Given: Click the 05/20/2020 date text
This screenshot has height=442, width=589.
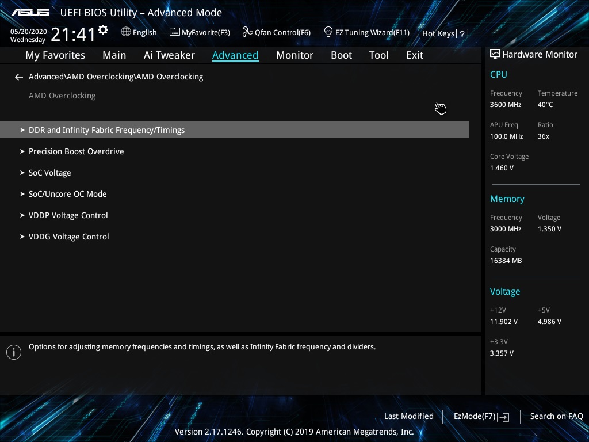Looking at the screenshot, I should tap(29, 32).
